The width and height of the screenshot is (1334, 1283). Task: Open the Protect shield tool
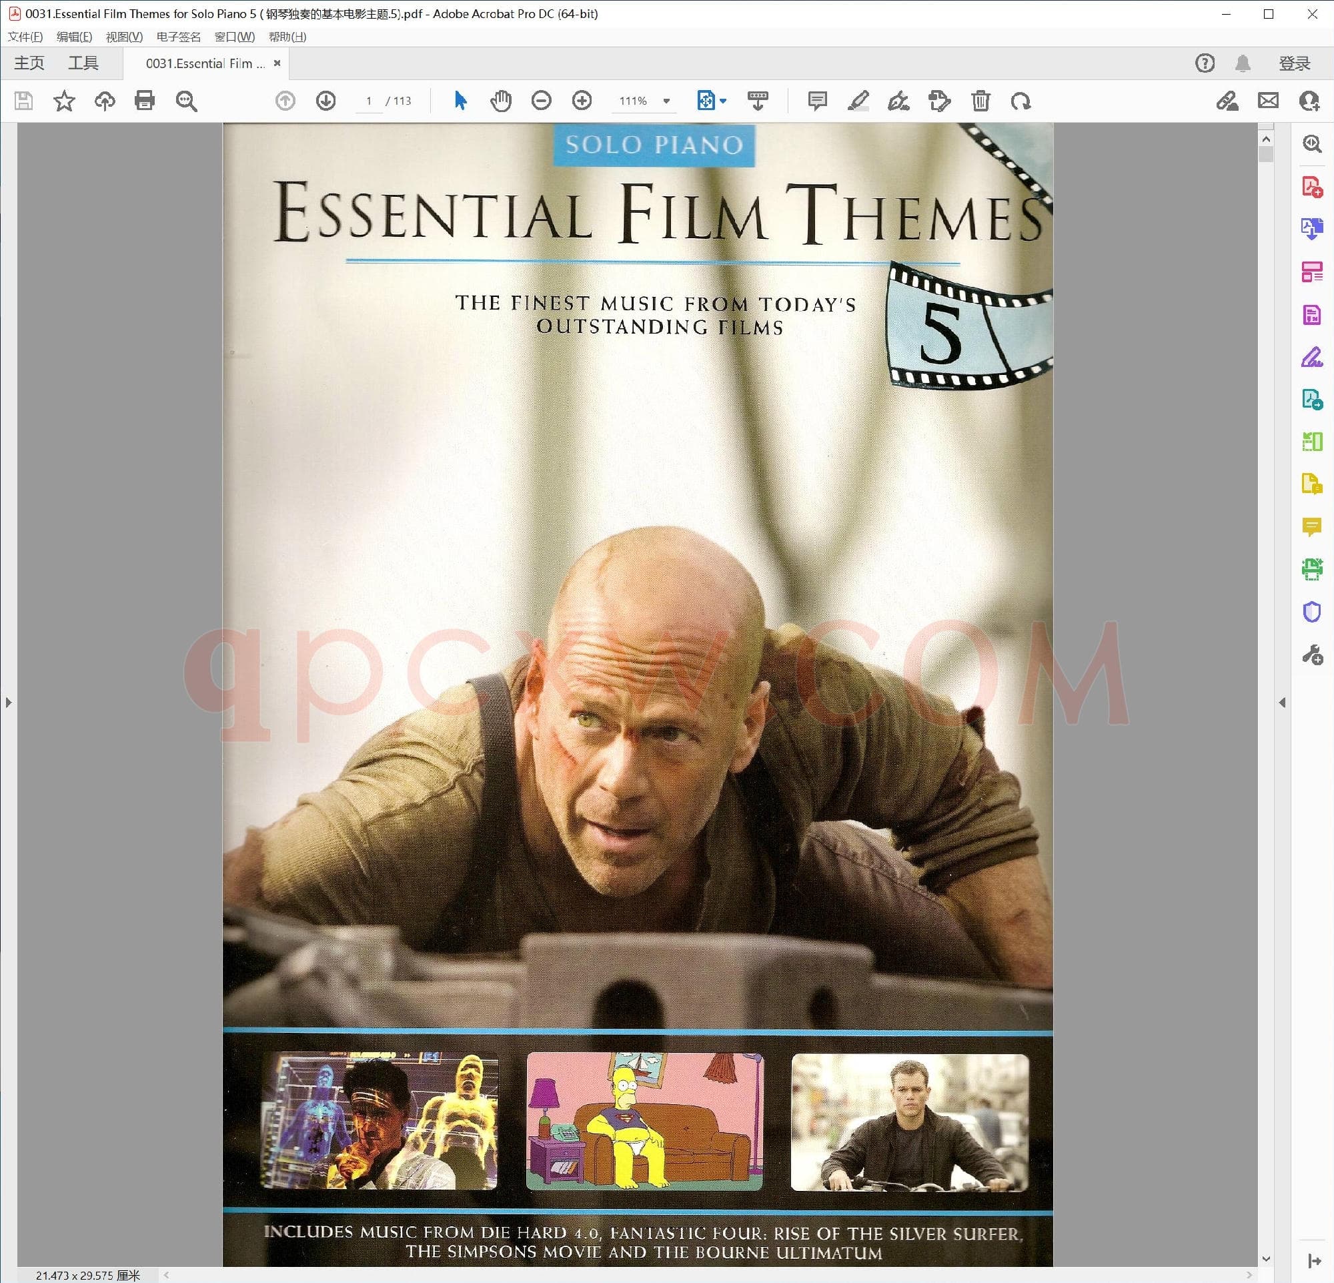tap(1311, 612)
